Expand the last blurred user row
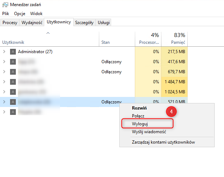224x177 pixels. tap(4, 112)
